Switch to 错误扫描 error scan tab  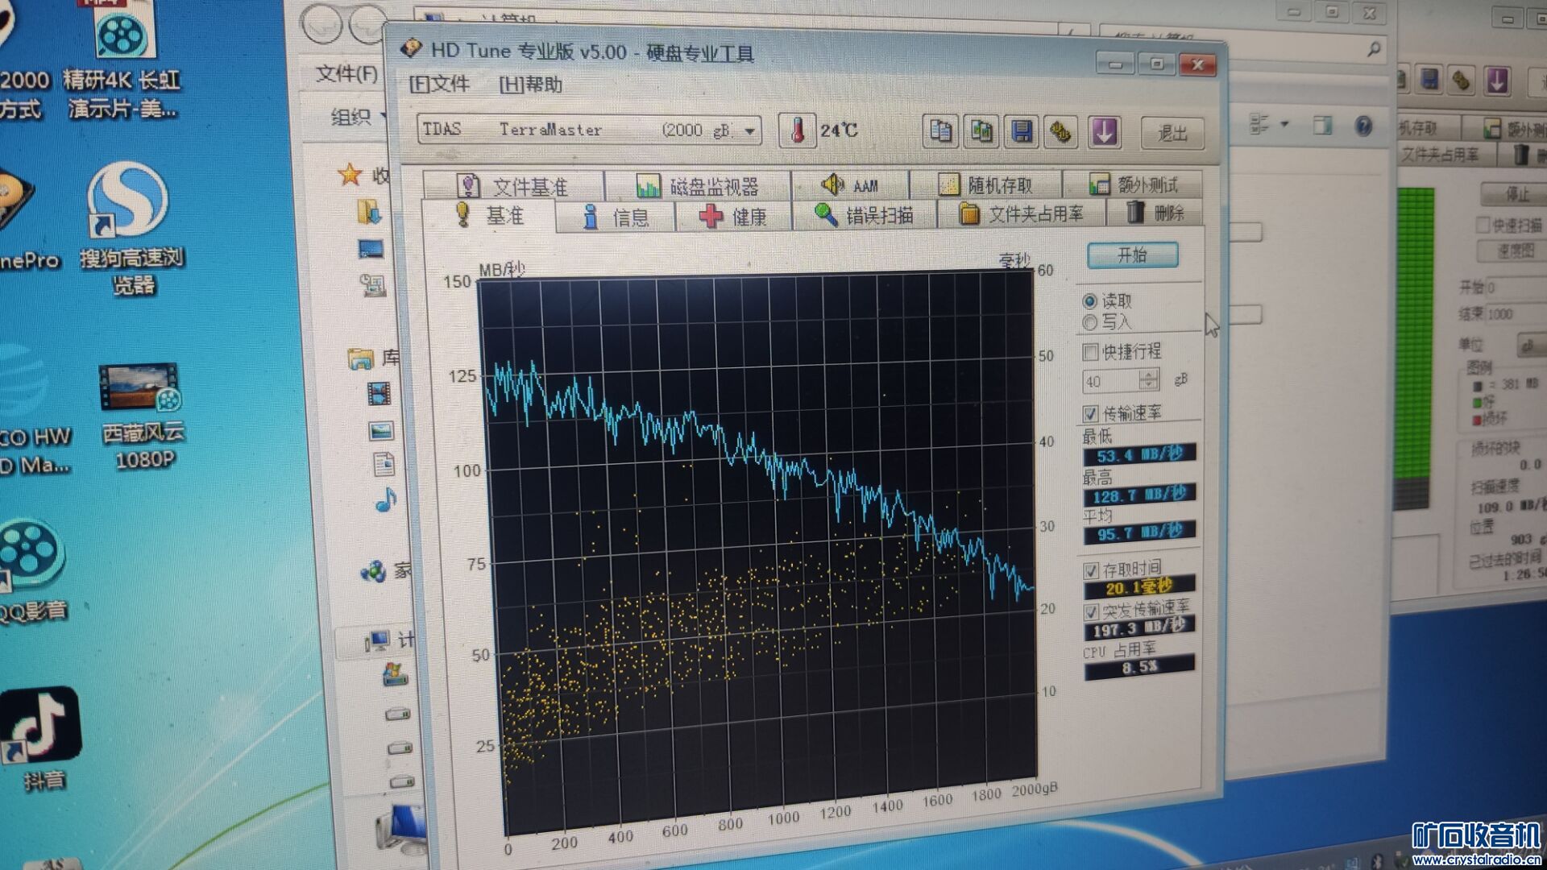[864, 215]
